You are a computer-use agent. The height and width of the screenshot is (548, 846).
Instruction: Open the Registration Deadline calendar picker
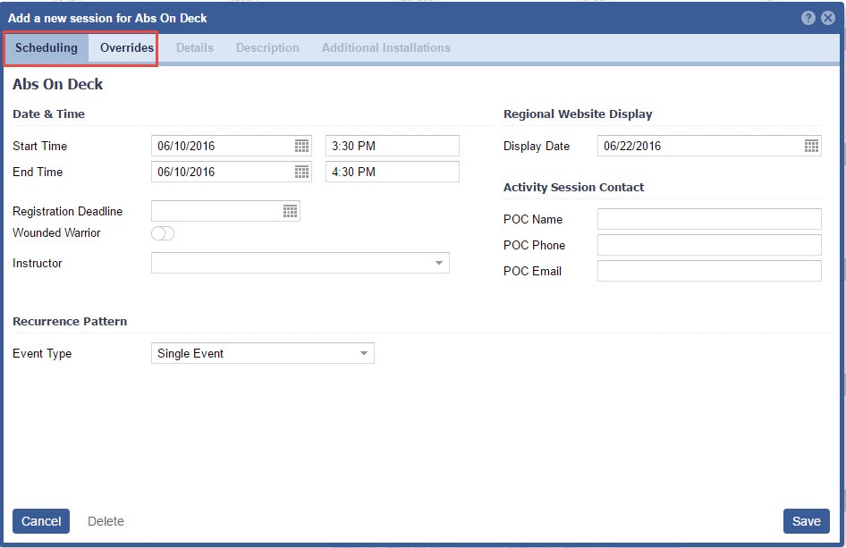[x=290, y=211]
